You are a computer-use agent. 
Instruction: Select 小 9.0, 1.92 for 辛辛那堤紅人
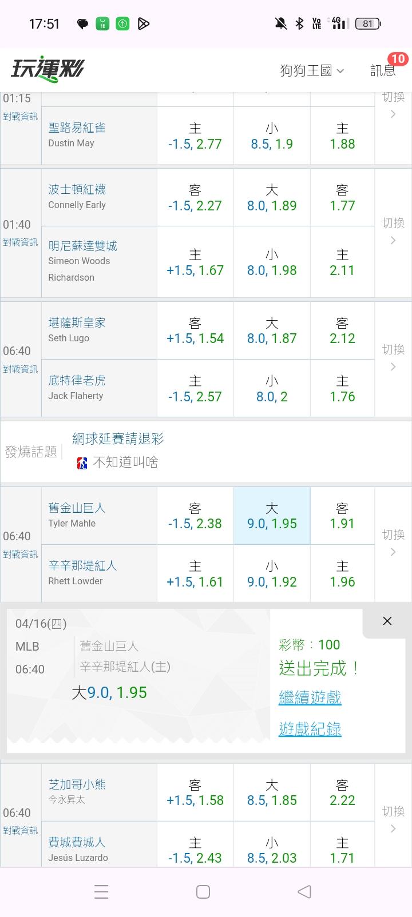click(272, 574)
